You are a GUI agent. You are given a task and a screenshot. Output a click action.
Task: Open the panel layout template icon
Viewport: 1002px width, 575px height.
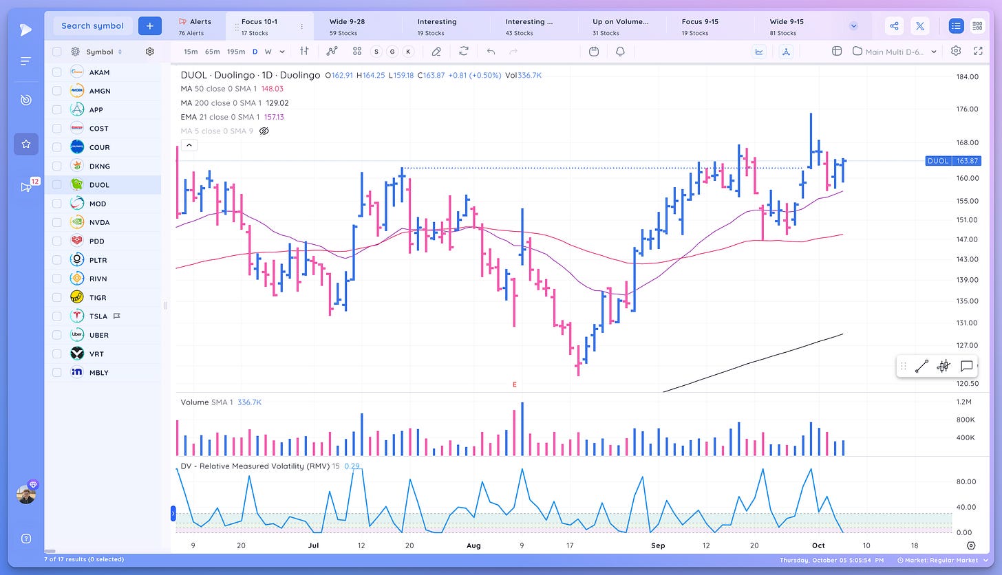point(837,51)
